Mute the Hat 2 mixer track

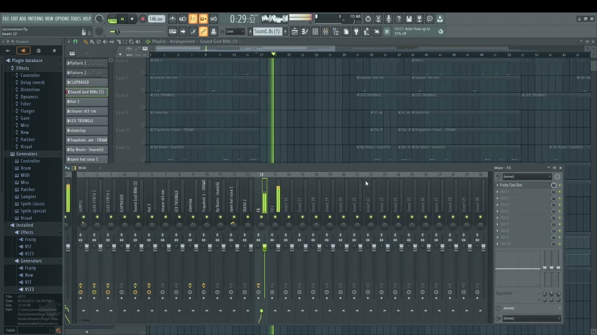click(152, 217)
